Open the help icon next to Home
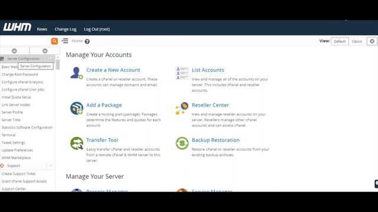This screenshot has height=212, width=378. click(87, 41)
